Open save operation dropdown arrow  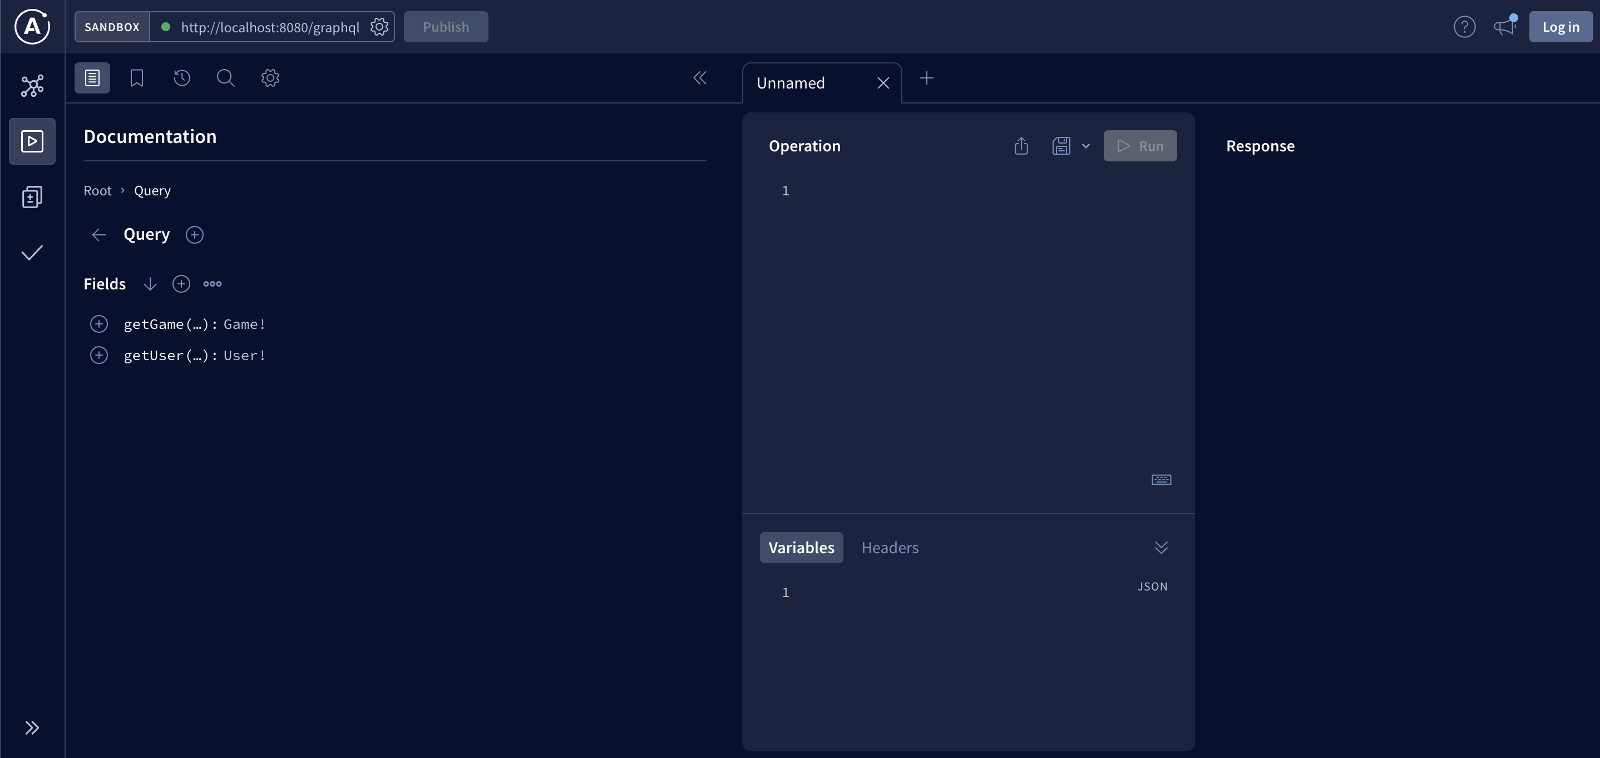1086,146
